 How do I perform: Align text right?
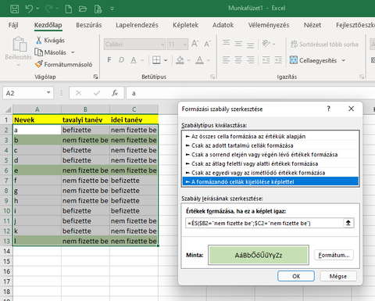click(x=251, y=60)
